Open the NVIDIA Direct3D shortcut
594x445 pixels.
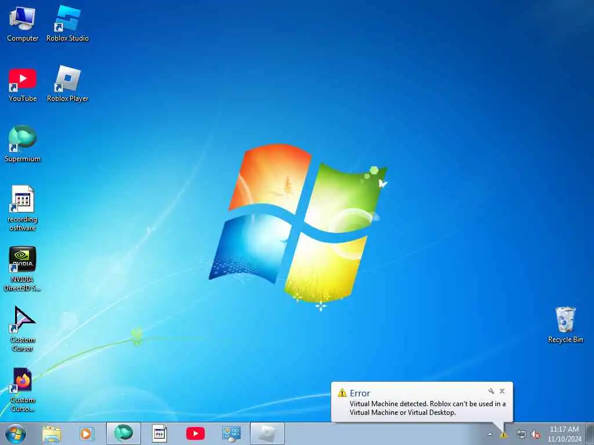coord(23,269)
